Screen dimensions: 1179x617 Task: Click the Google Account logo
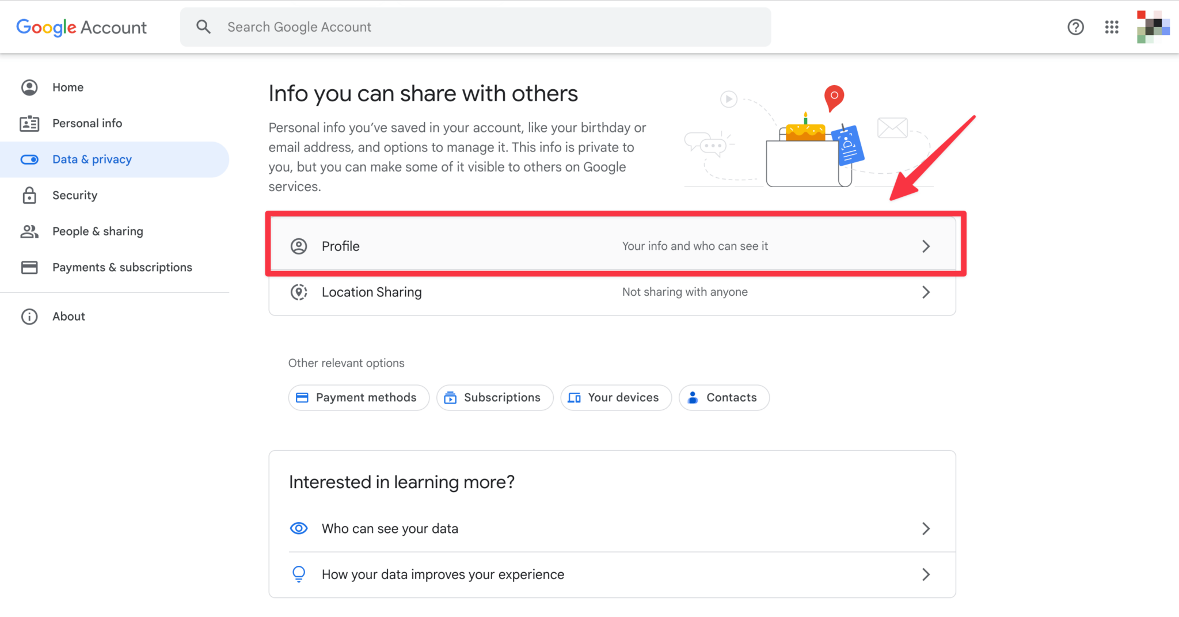click(x=81, y=27)
